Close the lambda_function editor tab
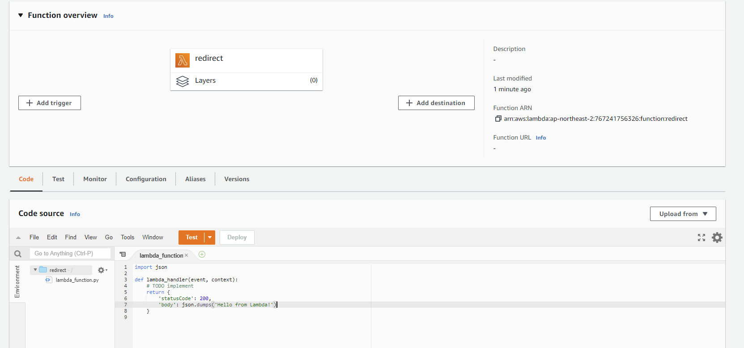The width and height of the screenshot is (744, 348). (x=187, y=255)
